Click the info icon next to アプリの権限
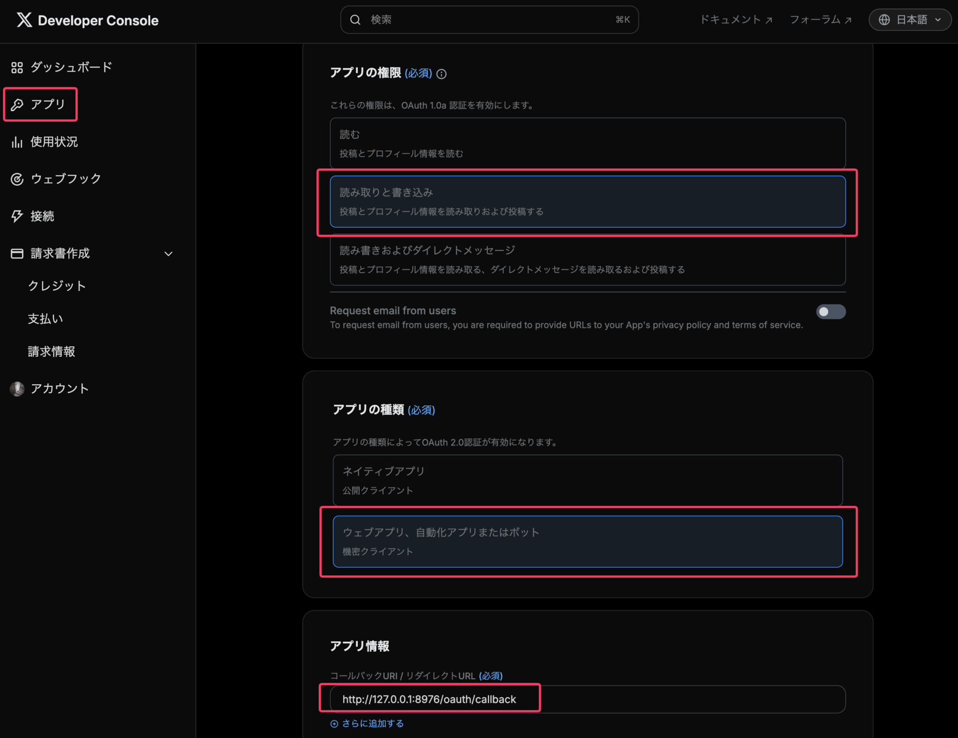Image resolution: width=958 pixels, height=738 pixels. pos(441,74)
